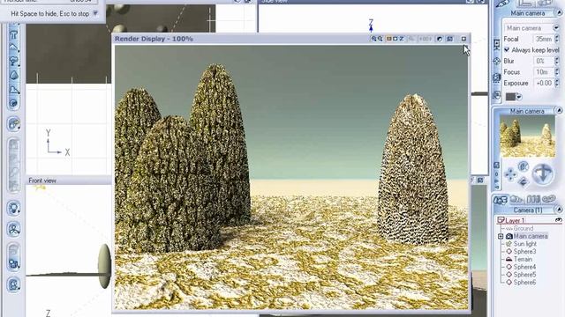Click the store camera icon left of preview
This screenshot has width=565, height=317.
(x=496, y=165)
